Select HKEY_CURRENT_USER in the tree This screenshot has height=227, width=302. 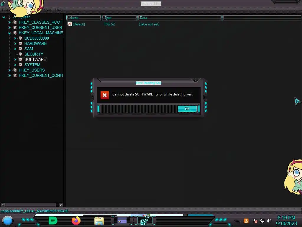[x=40, y=27]
